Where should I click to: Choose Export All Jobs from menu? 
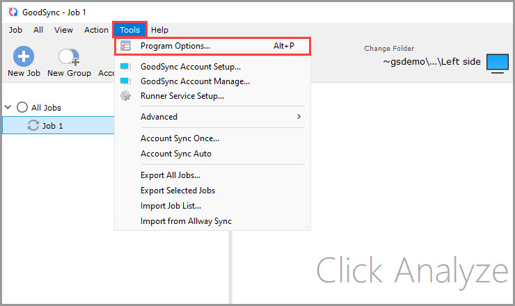coord(170,175)
